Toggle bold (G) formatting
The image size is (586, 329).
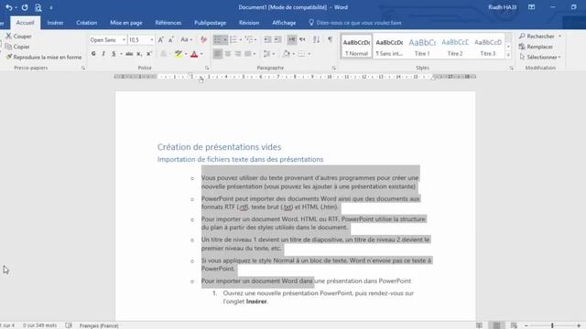pos(93,54)
